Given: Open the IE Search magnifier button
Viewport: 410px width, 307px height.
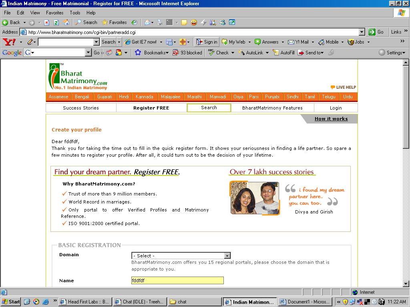Looking at the screenshot, I should tap(86, 22).
